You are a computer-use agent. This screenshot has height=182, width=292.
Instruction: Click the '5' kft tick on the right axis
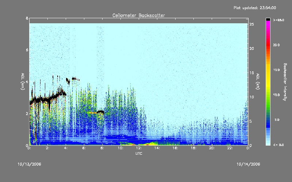coord(251,121)
